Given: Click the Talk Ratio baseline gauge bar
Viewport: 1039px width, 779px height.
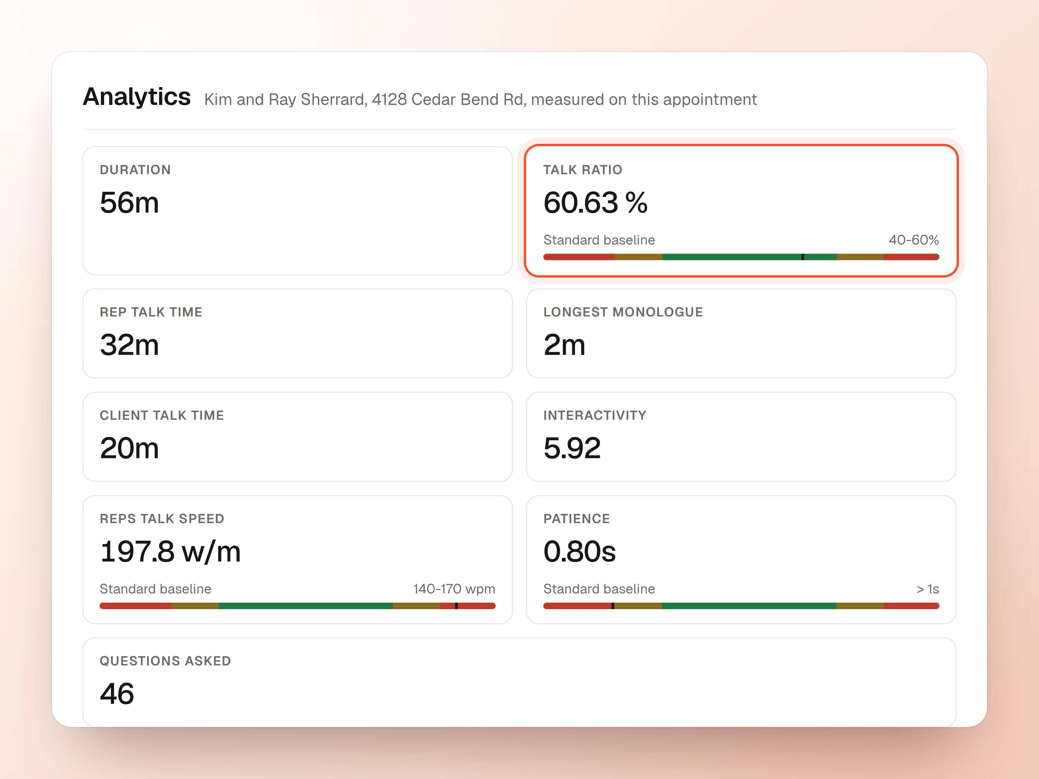Looking at the screenshot, I should (741, 257).
